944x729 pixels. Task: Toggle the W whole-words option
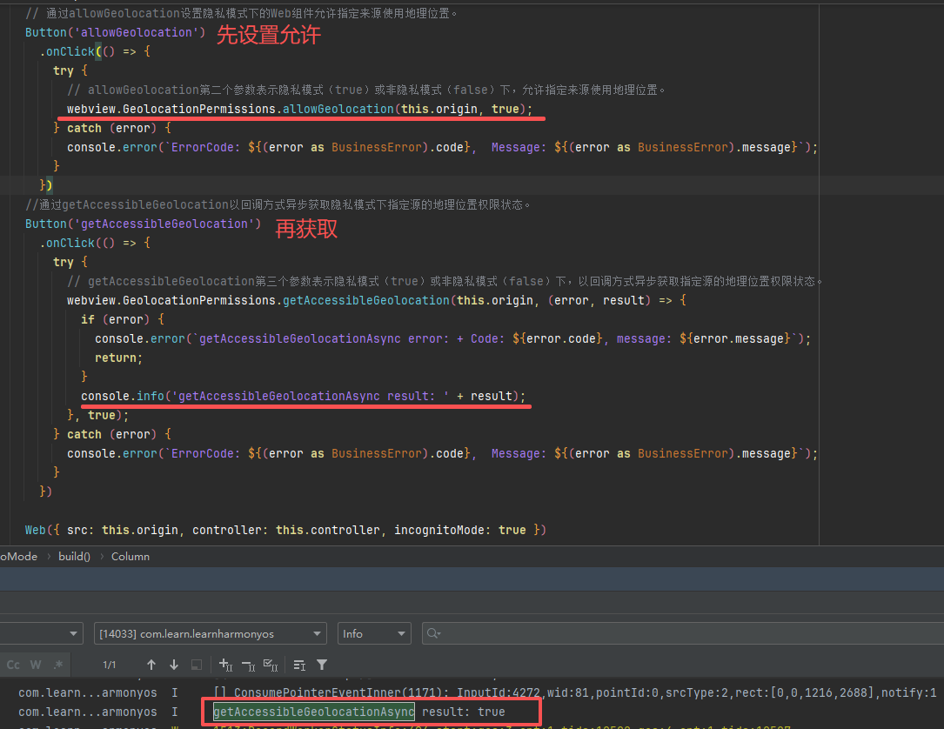pos(35,665)
